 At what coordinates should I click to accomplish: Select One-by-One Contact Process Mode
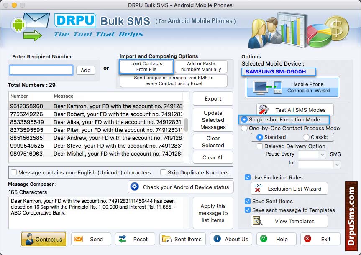[244, 128]
